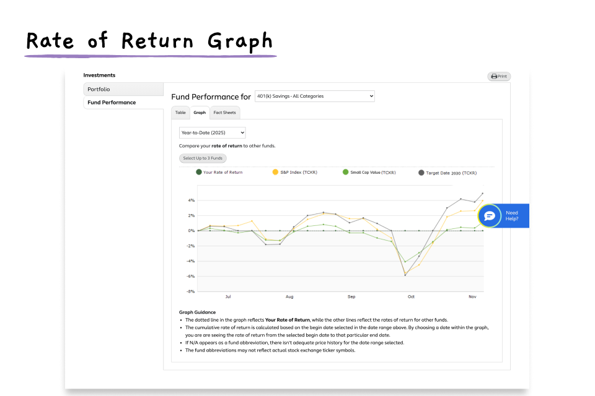
Task: Open the Fact Sheets tab
Action: click(224, 113)
